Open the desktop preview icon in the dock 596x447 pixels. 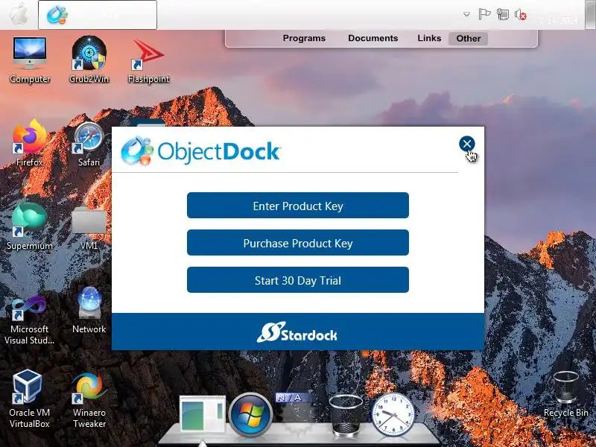(203, 414)
